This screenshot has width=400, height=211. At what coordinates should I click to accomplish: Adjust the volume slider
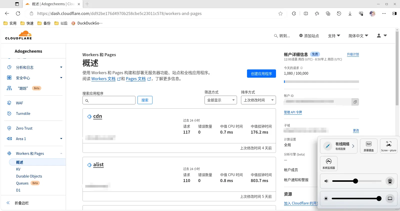click(x=357, y=181)
